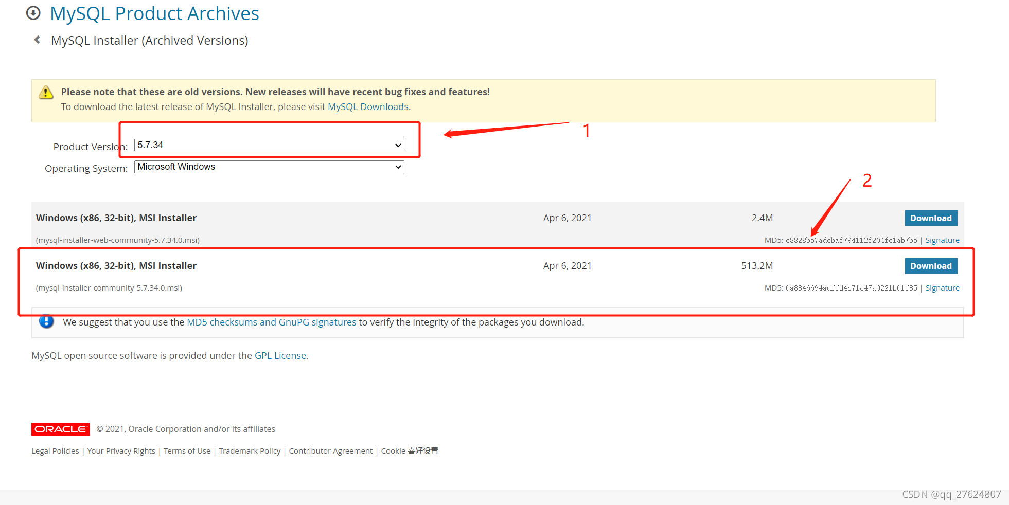This screenshot has height=505, width=1009.
Task: Open the Product Version 5.7.34 dropdown
Action: coord(269,145)
